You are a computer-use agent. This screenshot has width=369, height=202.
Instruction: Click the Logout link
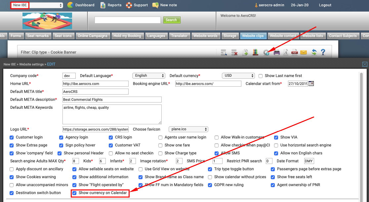[x=325, y=5]
